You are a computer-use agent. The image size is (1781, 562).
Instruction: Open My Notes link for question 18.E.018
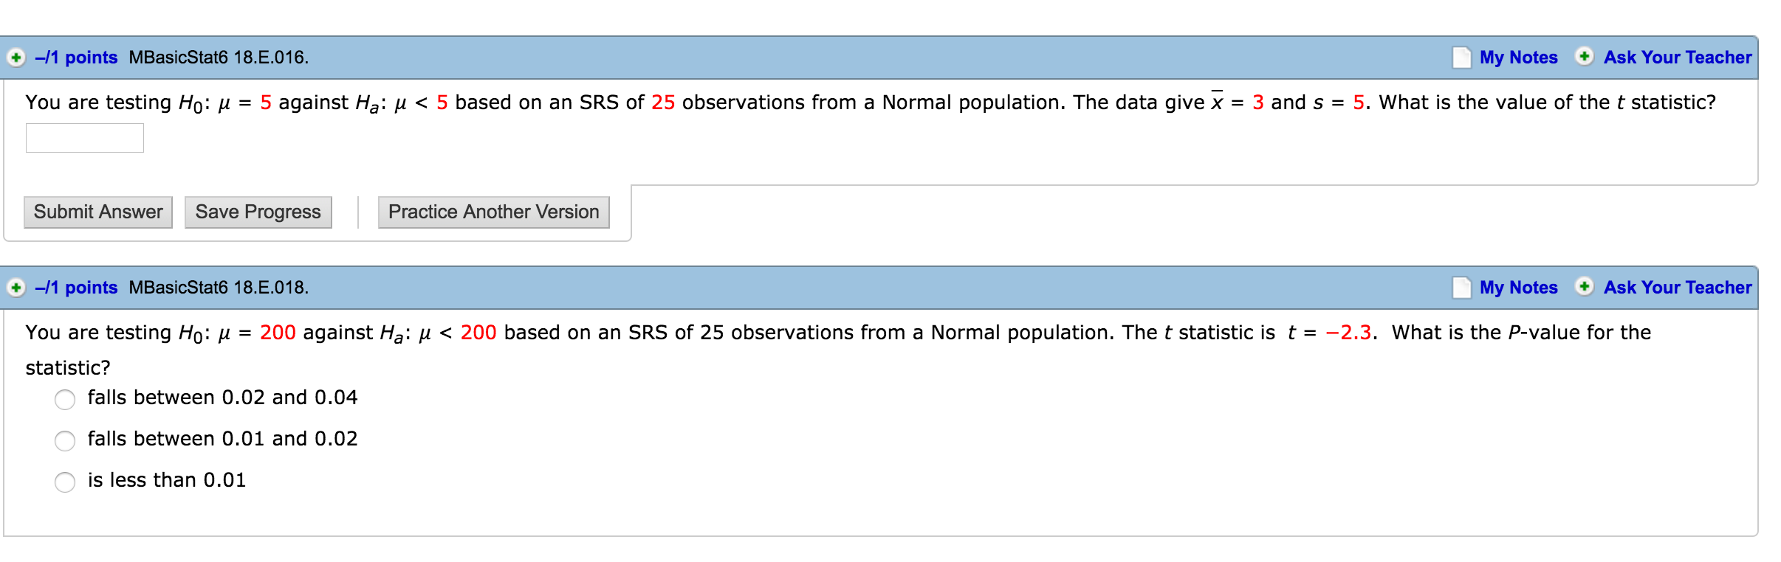point(1518,288)
